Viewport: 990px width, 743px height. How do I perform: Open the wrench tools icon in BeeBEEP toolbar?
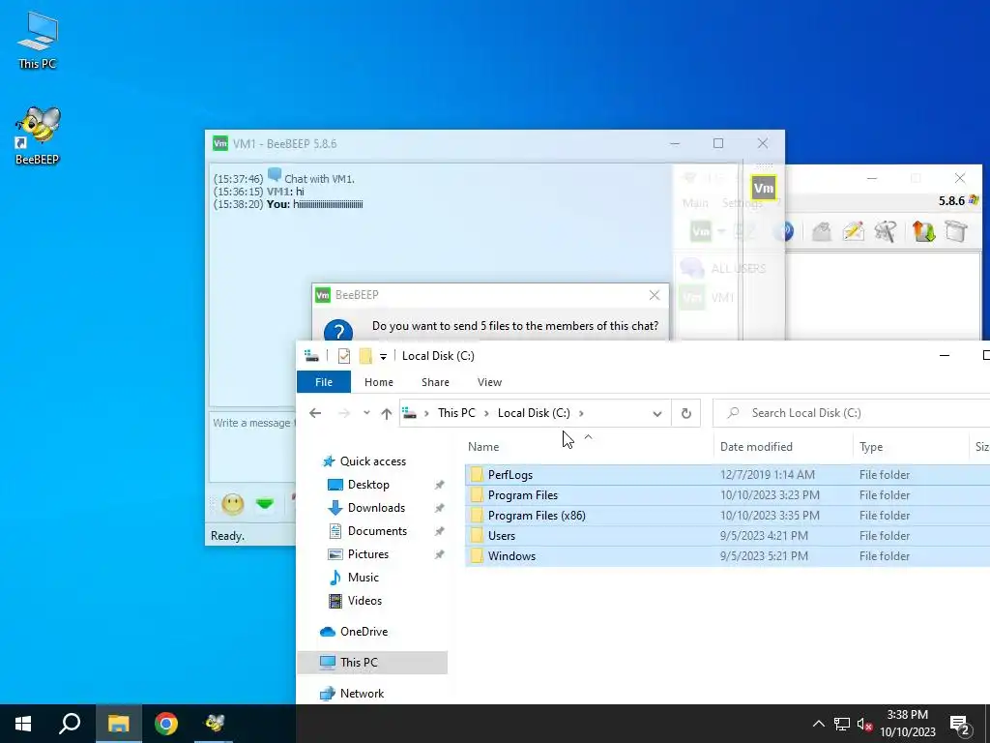tap(886, 231)
